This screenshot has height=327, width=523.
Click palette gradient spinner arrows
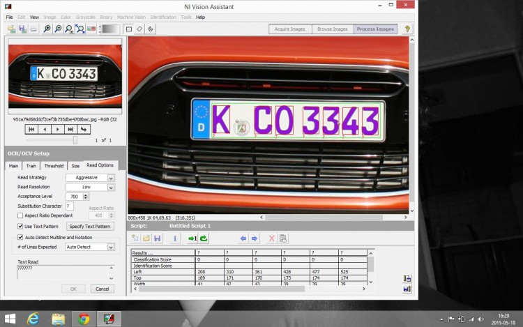coord(100,29)
